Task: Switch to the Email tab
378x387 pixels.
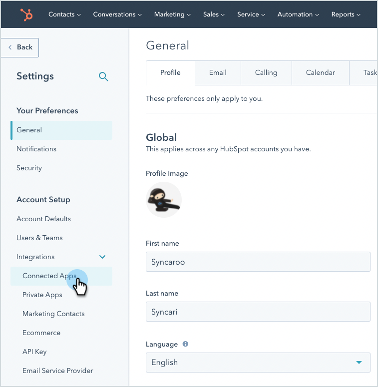Action: 218,72
